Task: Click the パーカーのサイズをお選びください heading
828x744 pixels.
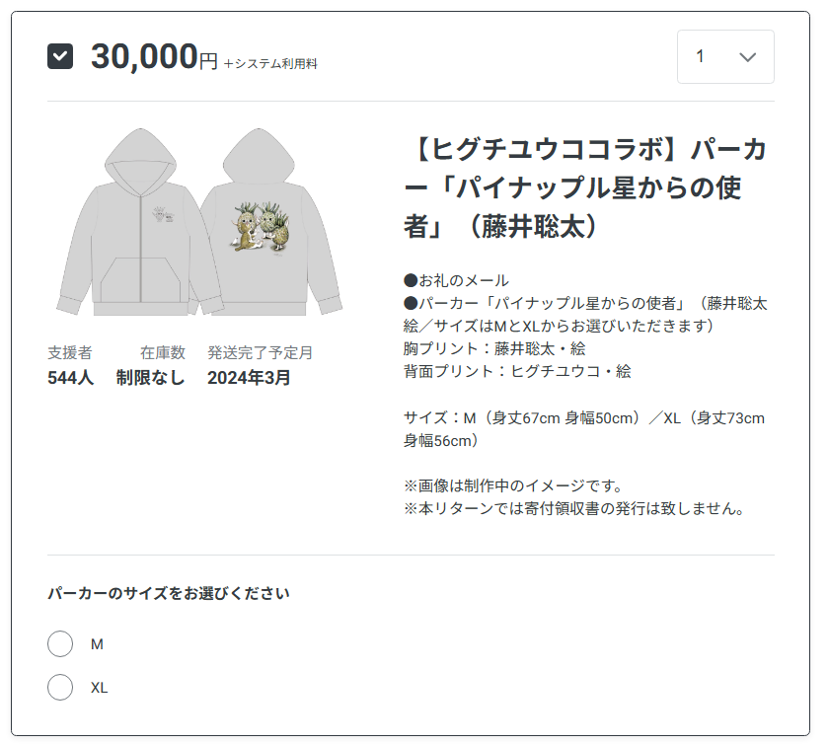Action: [166, 592]
